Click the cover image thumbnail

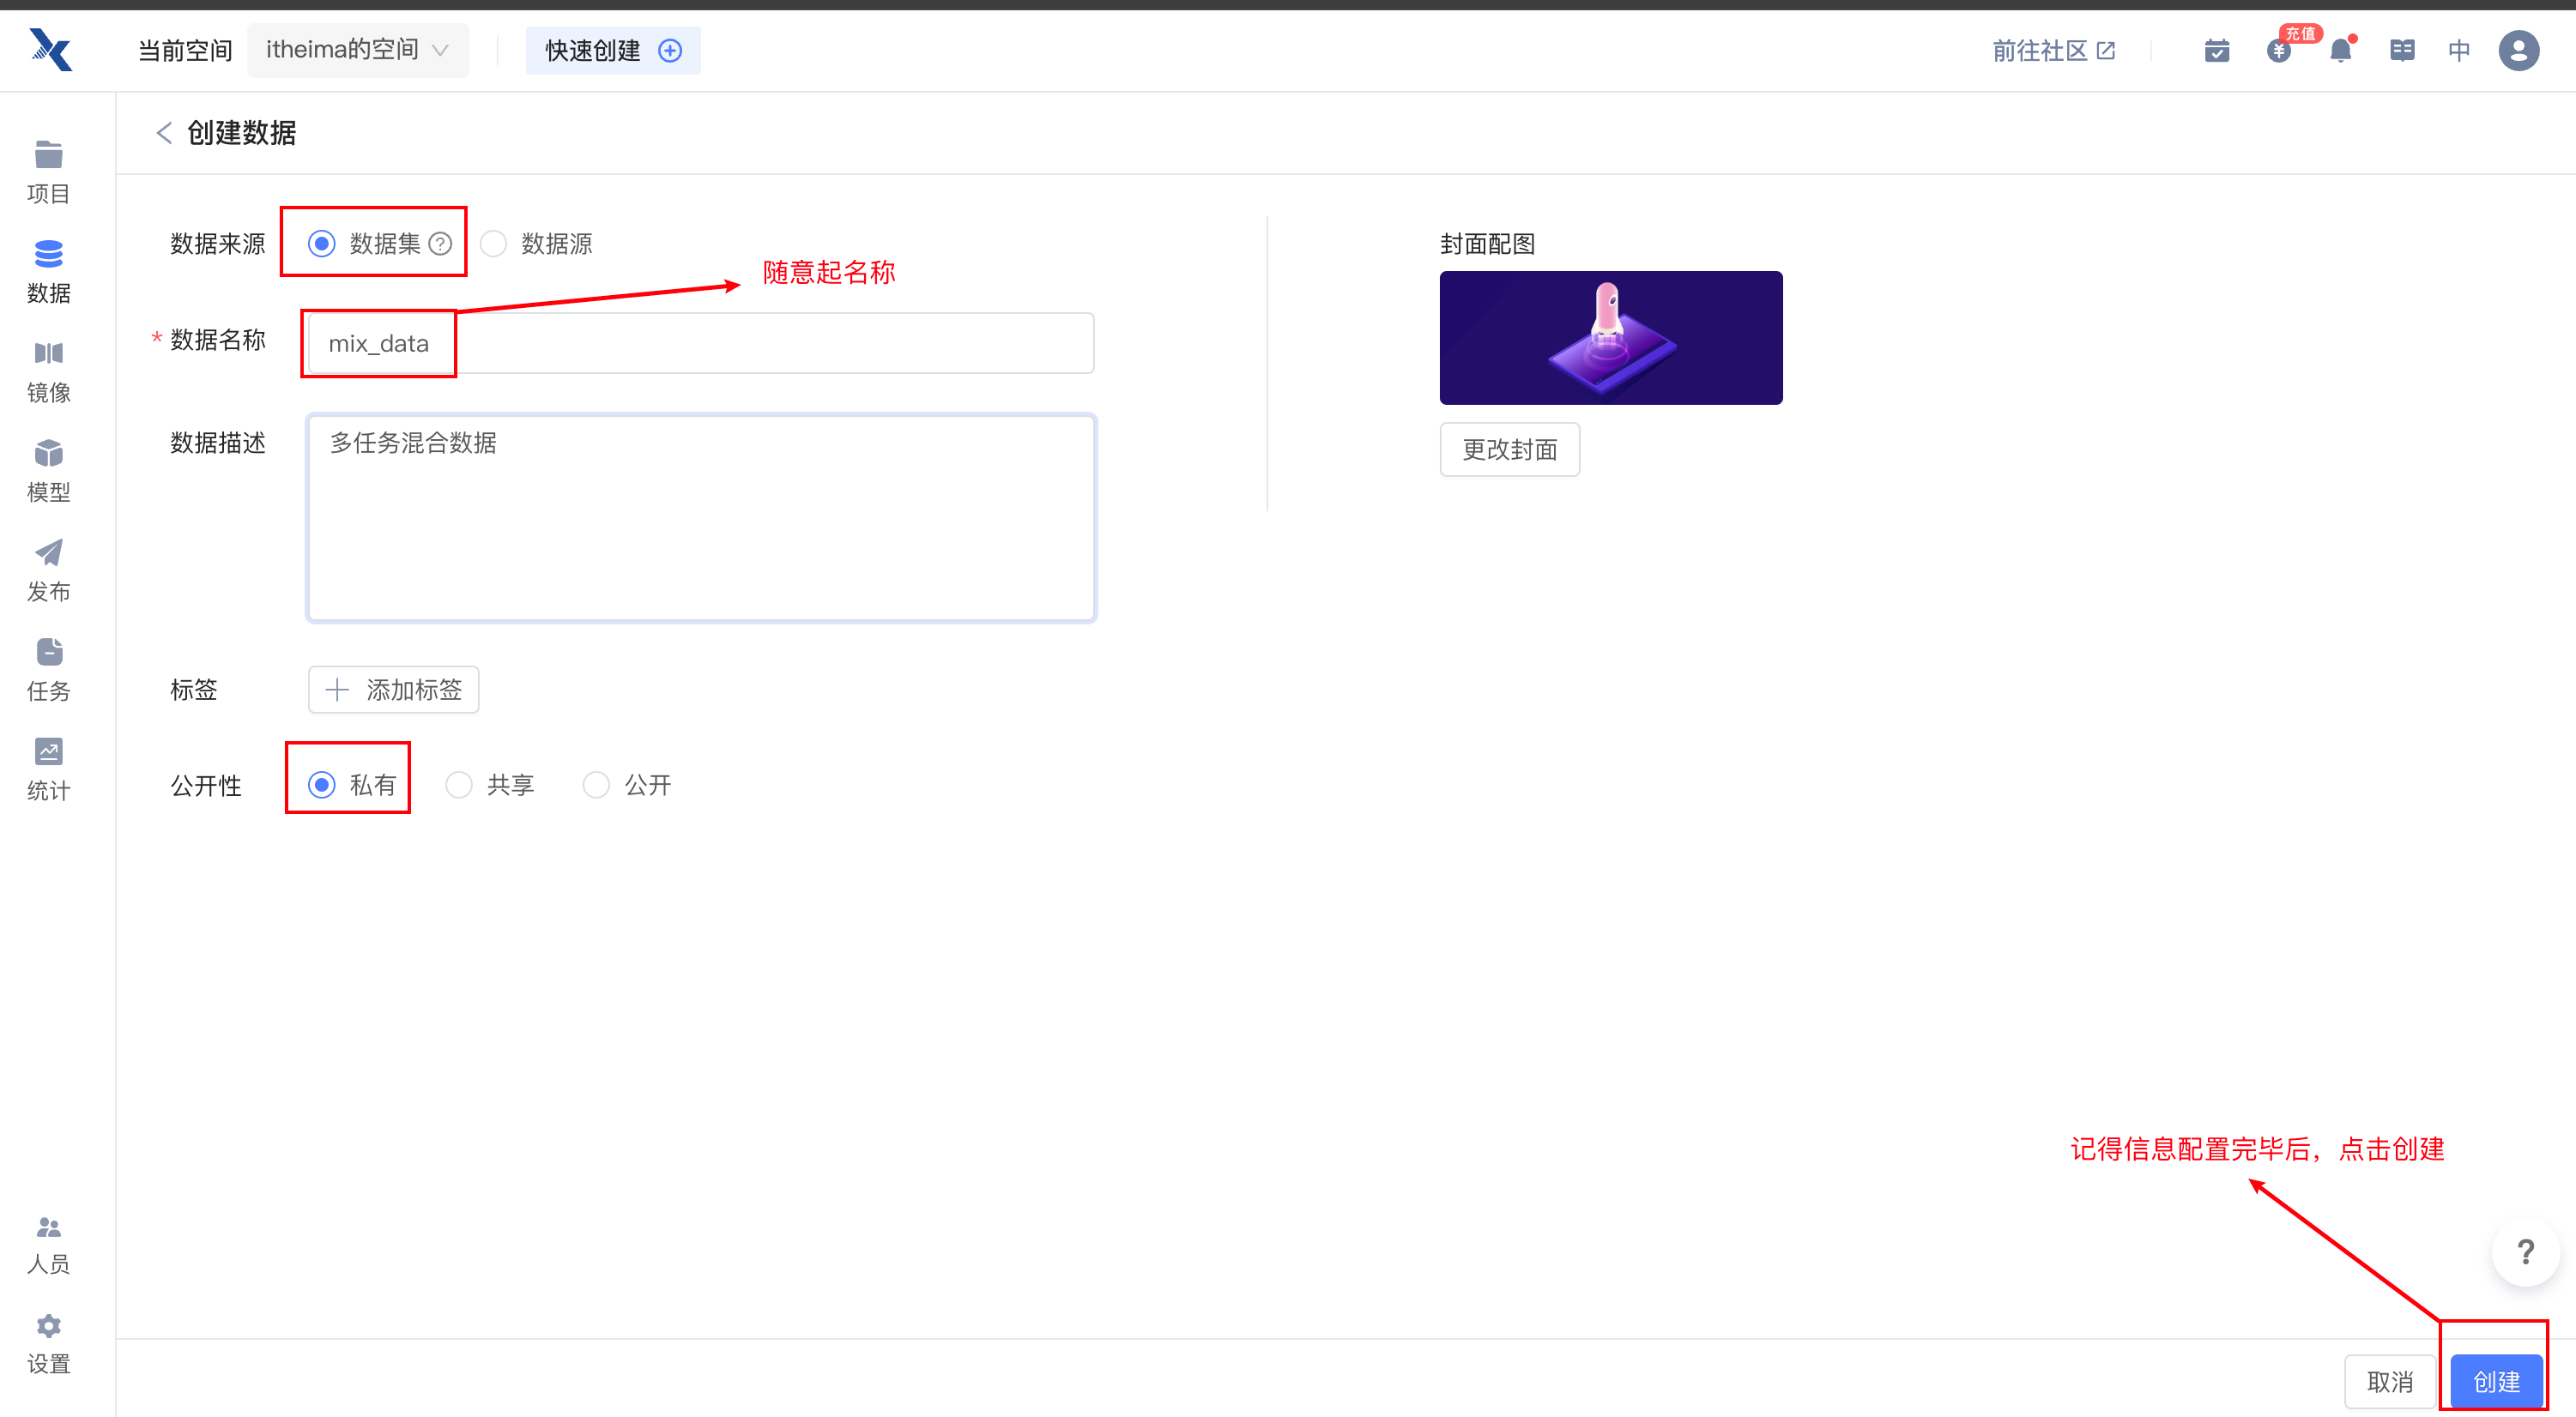[1610, 337]
